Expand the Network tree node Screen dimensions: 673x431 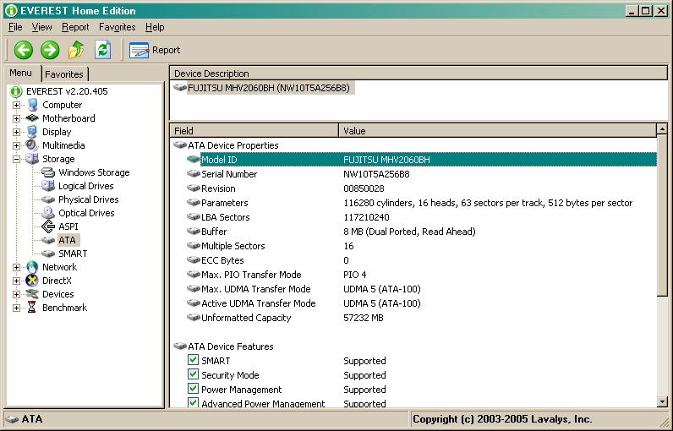click(16, 267)
